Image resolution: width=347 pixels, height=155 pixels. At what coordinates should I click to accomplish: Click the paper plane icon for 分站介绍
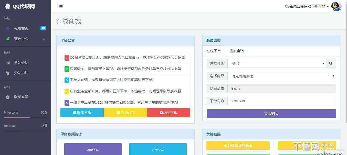(8, 63)
